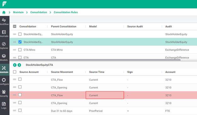Open the Logs document icon
The height and width of the screenshot is (115, 197).
click(x=4, y=104)
